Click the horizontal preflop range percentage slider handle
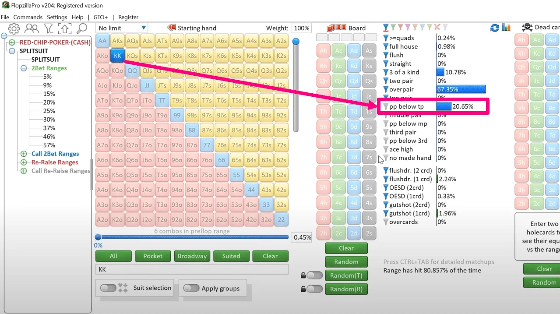The image size is (560, 314). pyautogui.click(x=98, y=237)
